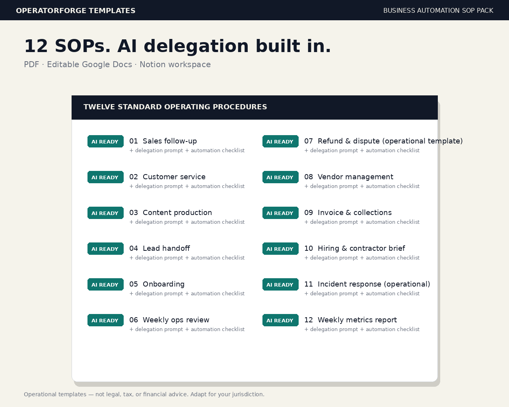509x407 pixels.
Task: Click the AI READY badge for Refund & dispute
Action: coord(280,141)
